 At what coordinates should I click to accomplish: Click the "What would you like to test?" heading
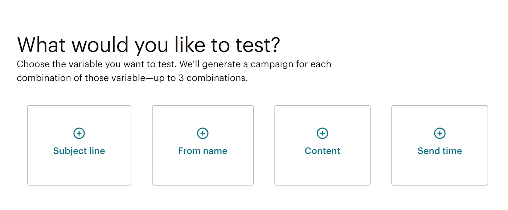[148, 45]
